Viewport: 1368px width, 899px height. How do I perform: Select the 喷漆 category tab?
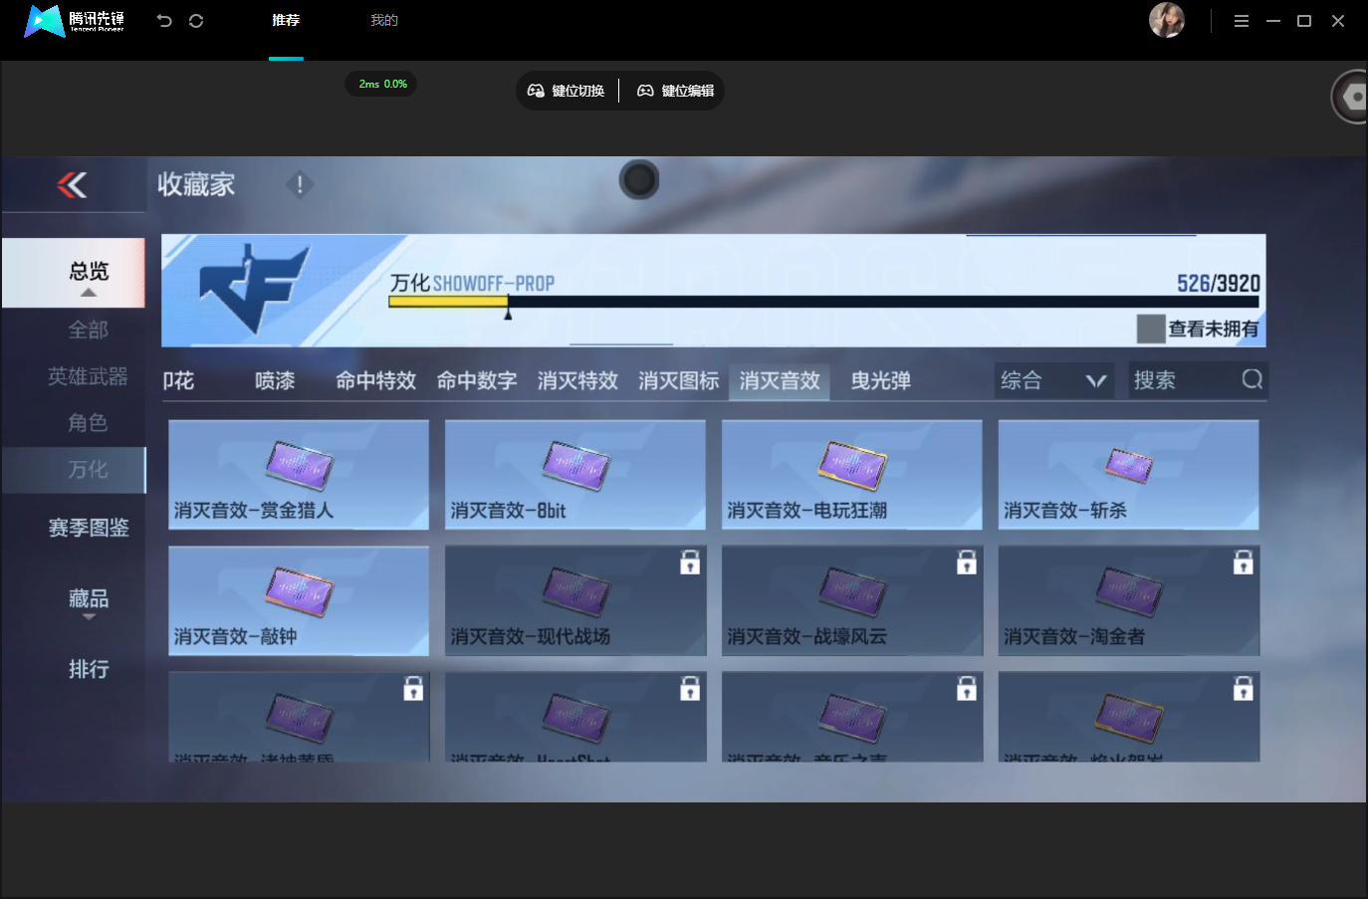(x=275, y=380)
